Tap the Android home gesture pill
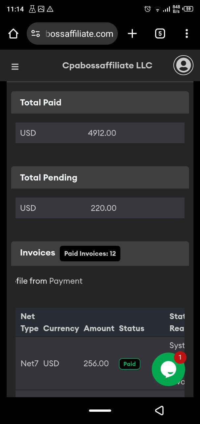The image size is (200, 424). tap(100, 411)
